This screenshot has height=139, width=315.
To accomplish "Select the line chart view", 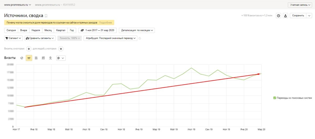I will 29,58.
